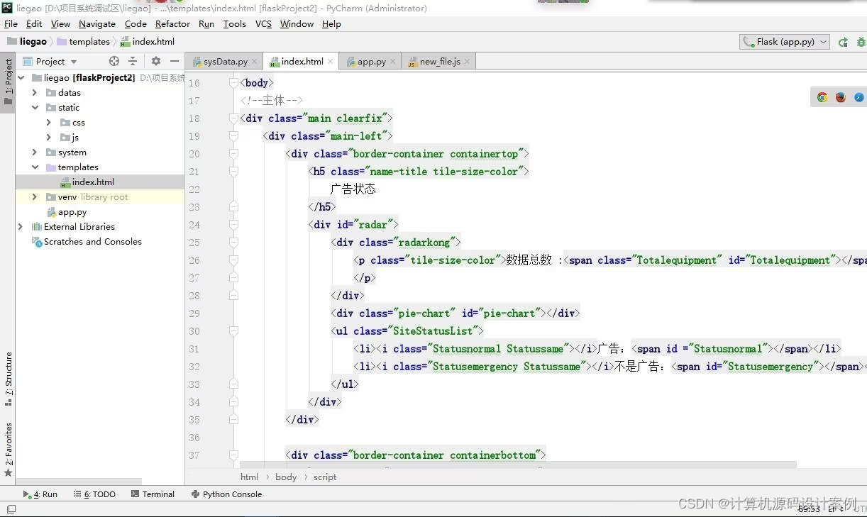
Task: Expand the system folder
Action: [x=35, y=152]
